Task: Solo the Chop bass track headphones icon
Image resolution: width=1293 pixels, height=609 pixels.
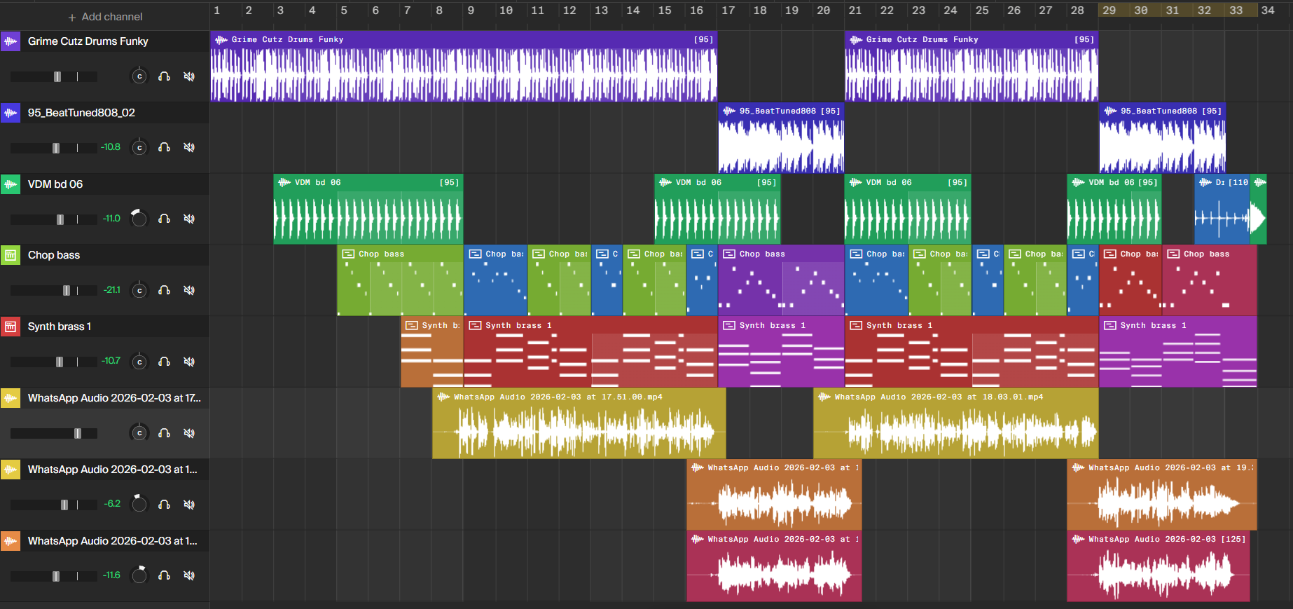Action: click(165, 290)
